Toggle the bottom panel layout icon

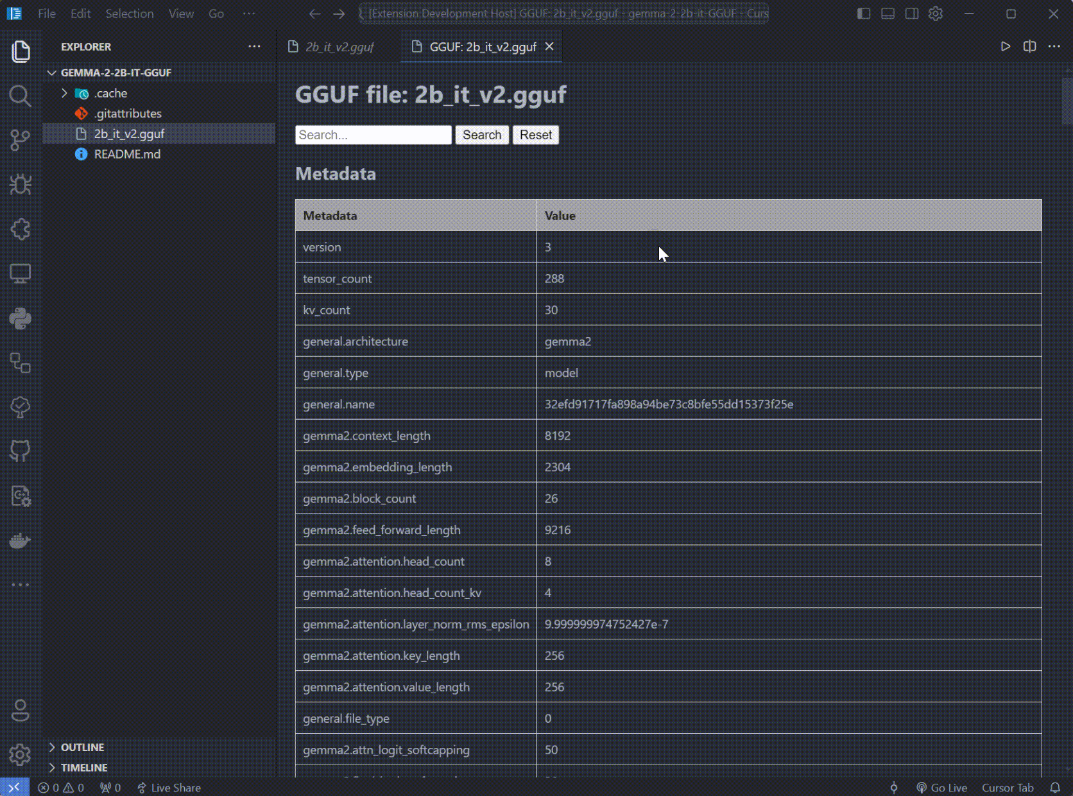tap(888, 13)
